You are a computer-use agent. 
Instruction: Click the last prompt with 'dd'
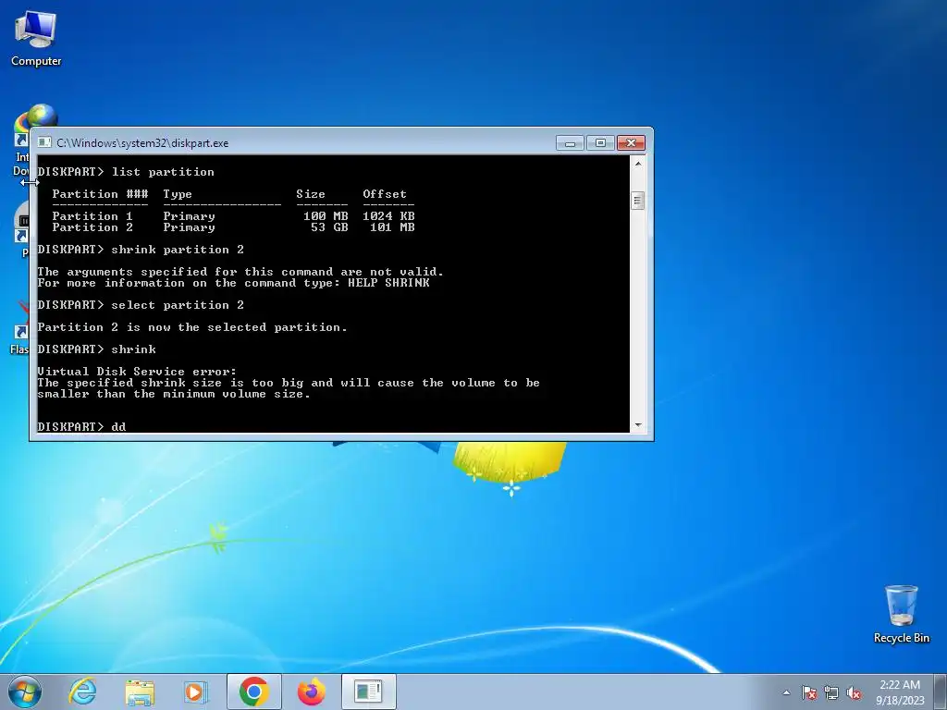81,427
